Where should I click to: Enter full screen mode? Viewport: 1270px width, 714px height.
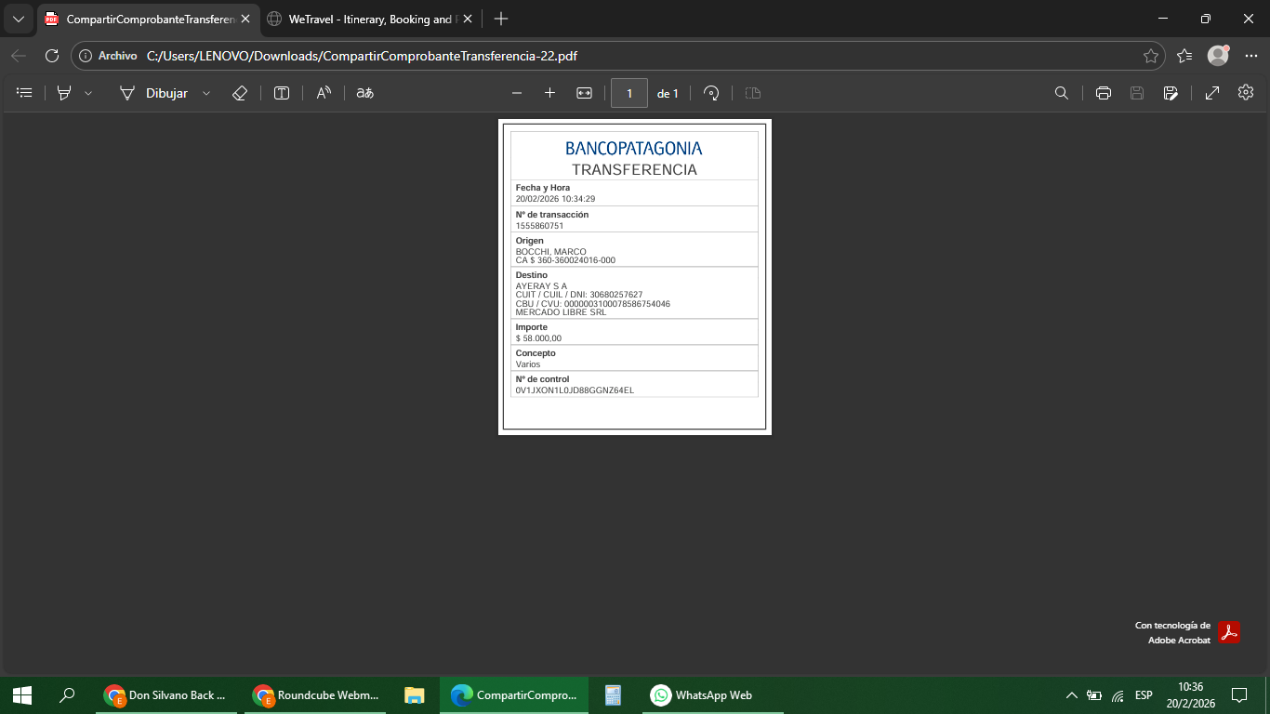click(x=1212, y=93)
